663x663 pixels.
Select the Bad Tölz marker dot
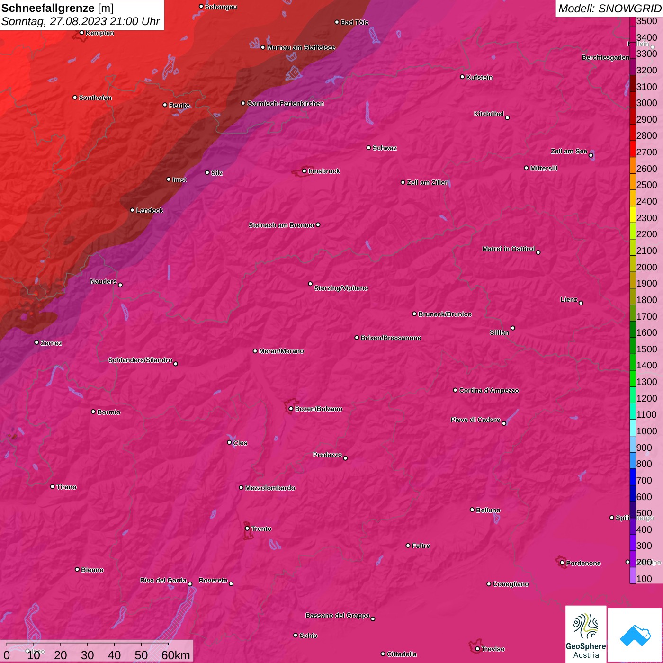(x=337, y=22)
